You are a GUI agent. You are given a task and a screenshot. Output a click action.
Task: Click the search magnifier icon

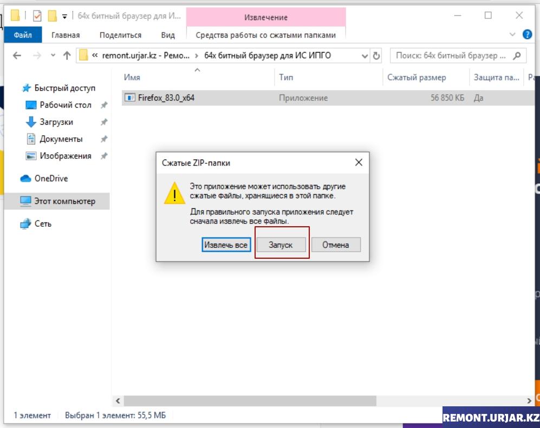point(517,55)
